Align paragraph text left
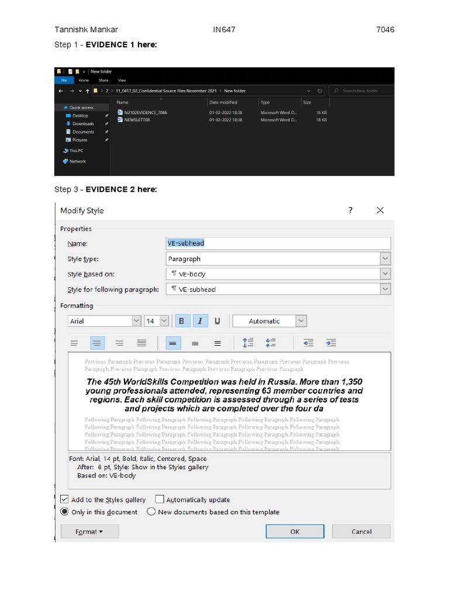This screenshot has width=449, height=599. [x=74, y=343]
